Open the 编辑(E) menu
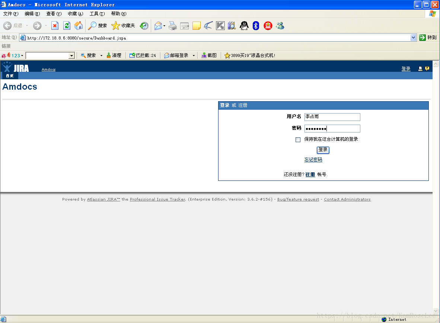Screen dimensions: 440x323 tap(32, 14)
